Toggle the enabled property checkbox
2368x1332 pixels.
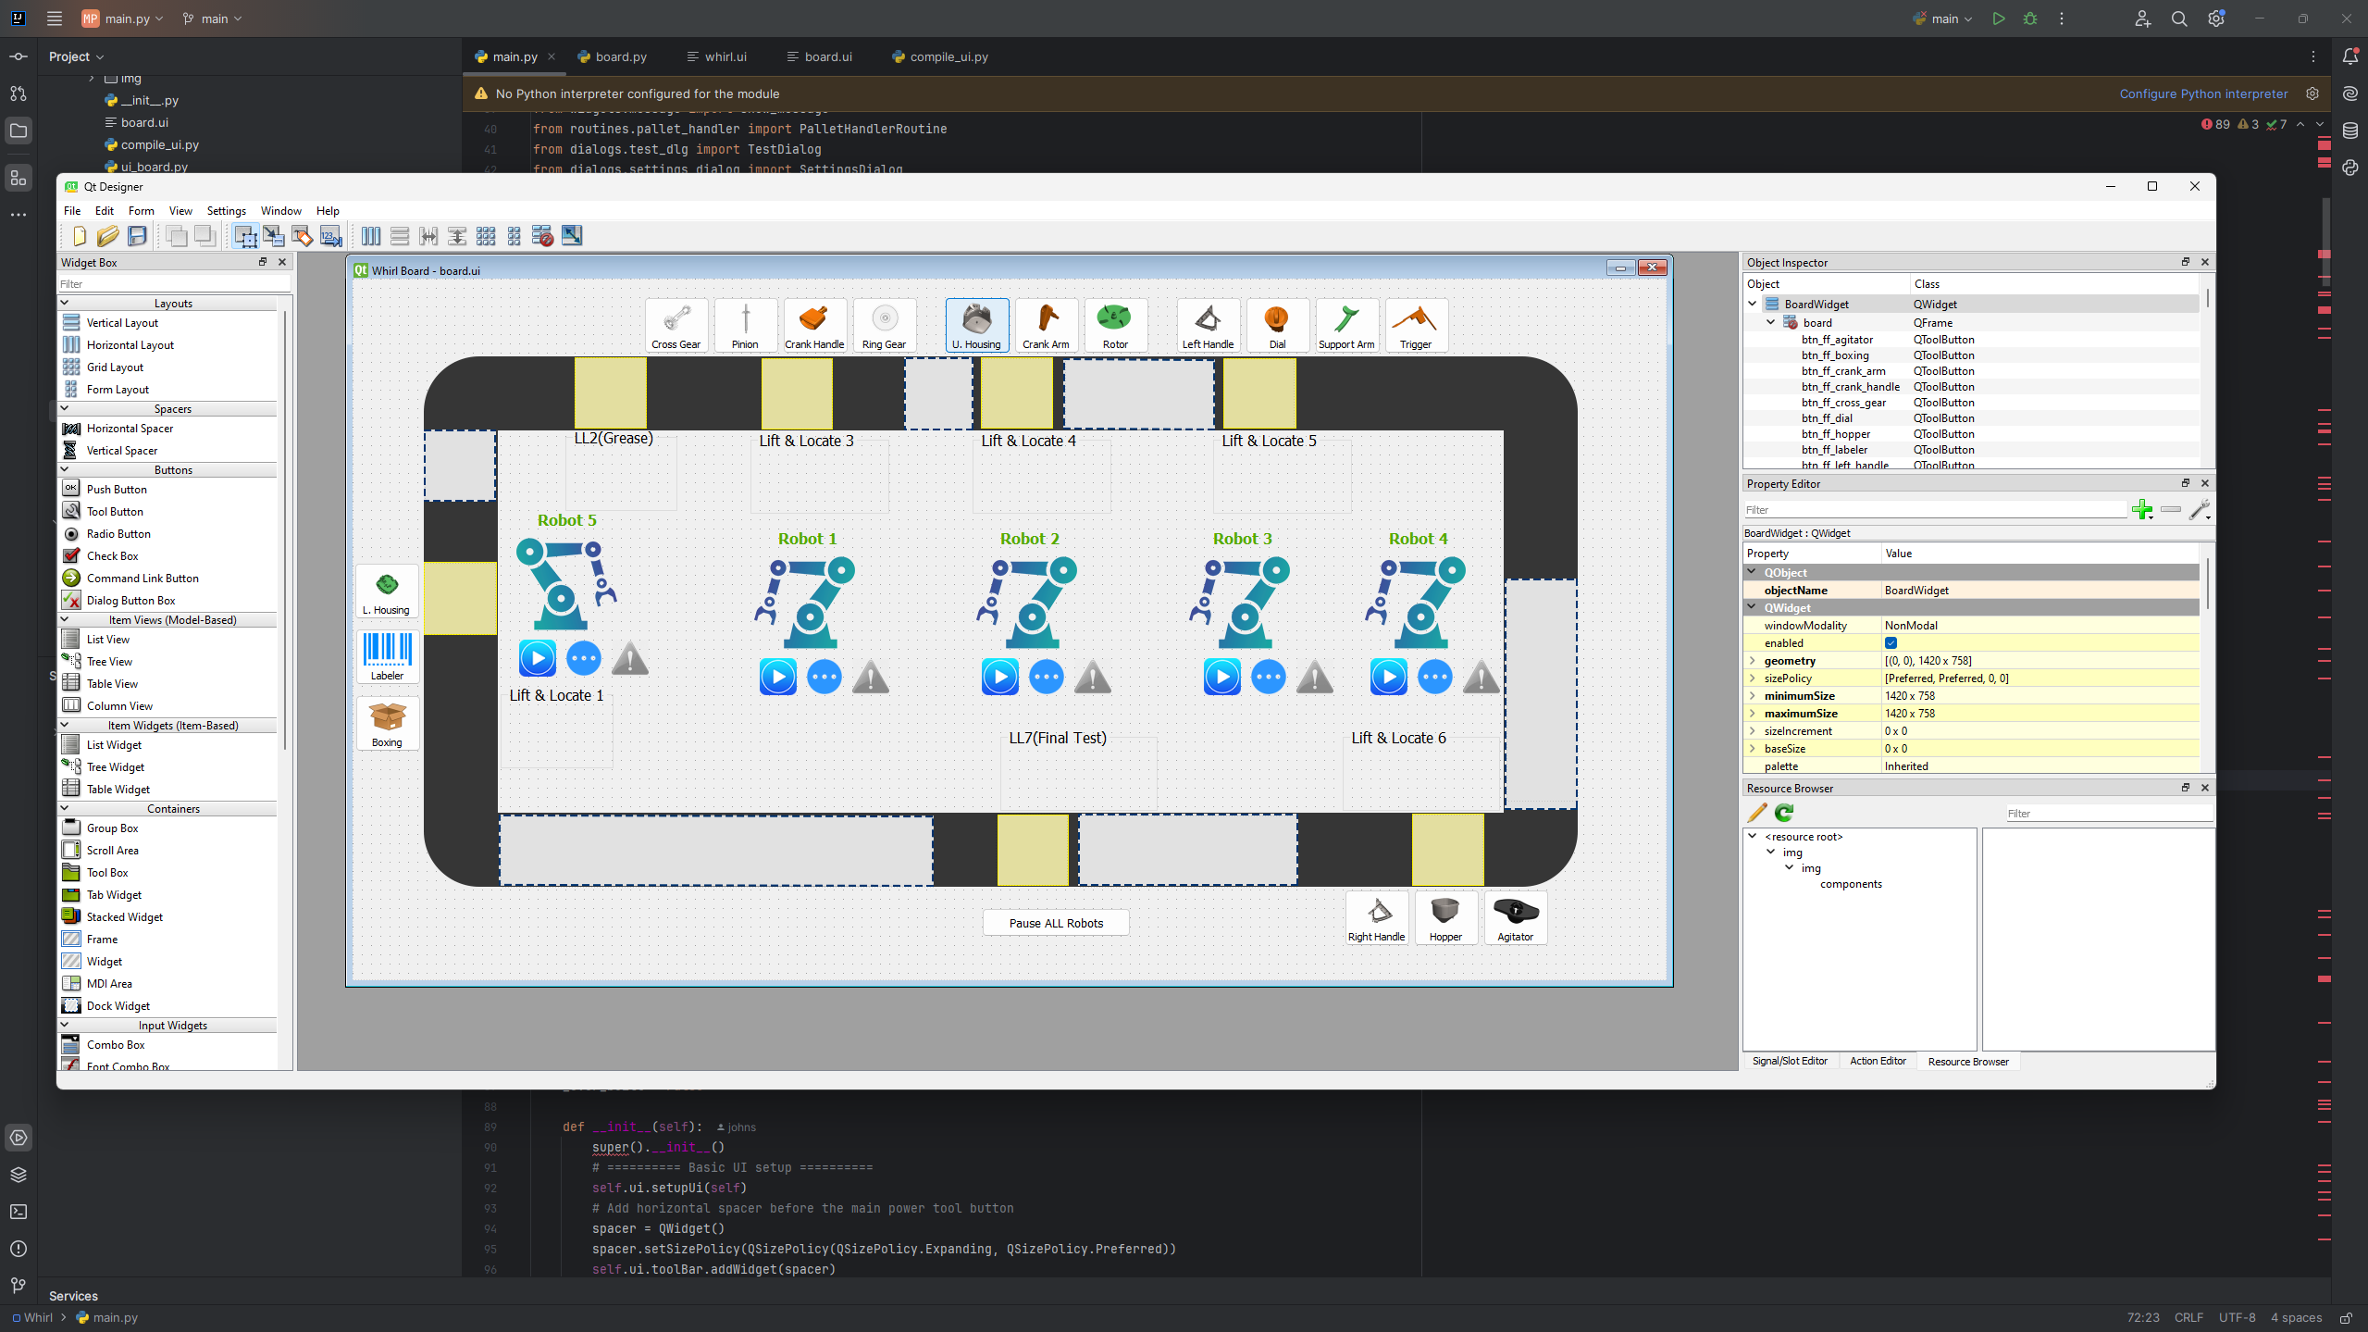click(x=1891, y=643)
